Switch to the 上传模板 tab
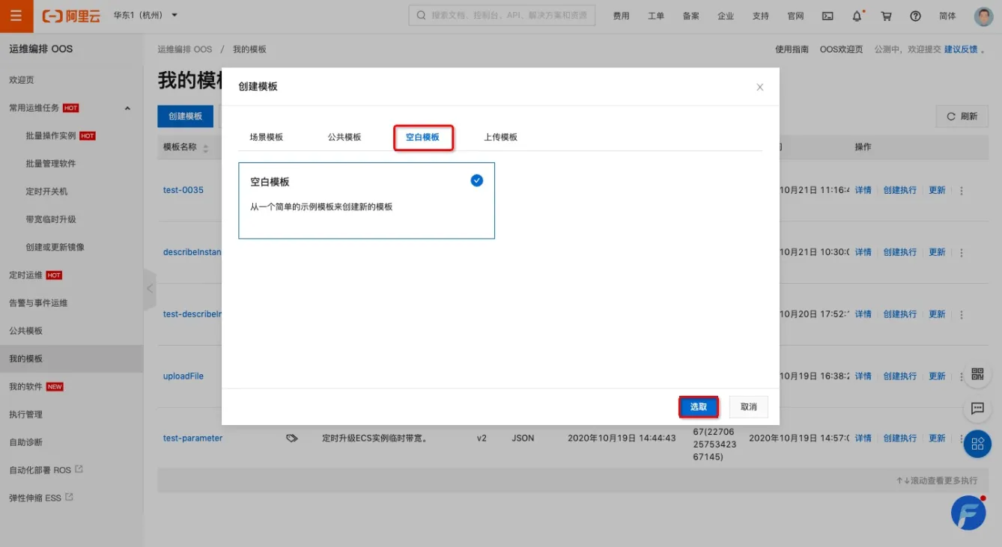 [500, 137]
